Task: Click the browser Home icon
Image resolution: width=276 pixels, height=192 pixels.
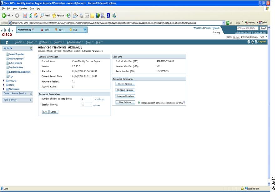Action: click(x=36, y=15)
